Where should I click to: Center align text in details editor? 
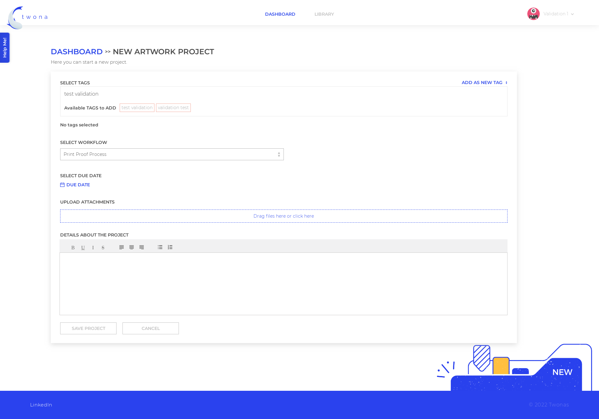pos(132,247)
